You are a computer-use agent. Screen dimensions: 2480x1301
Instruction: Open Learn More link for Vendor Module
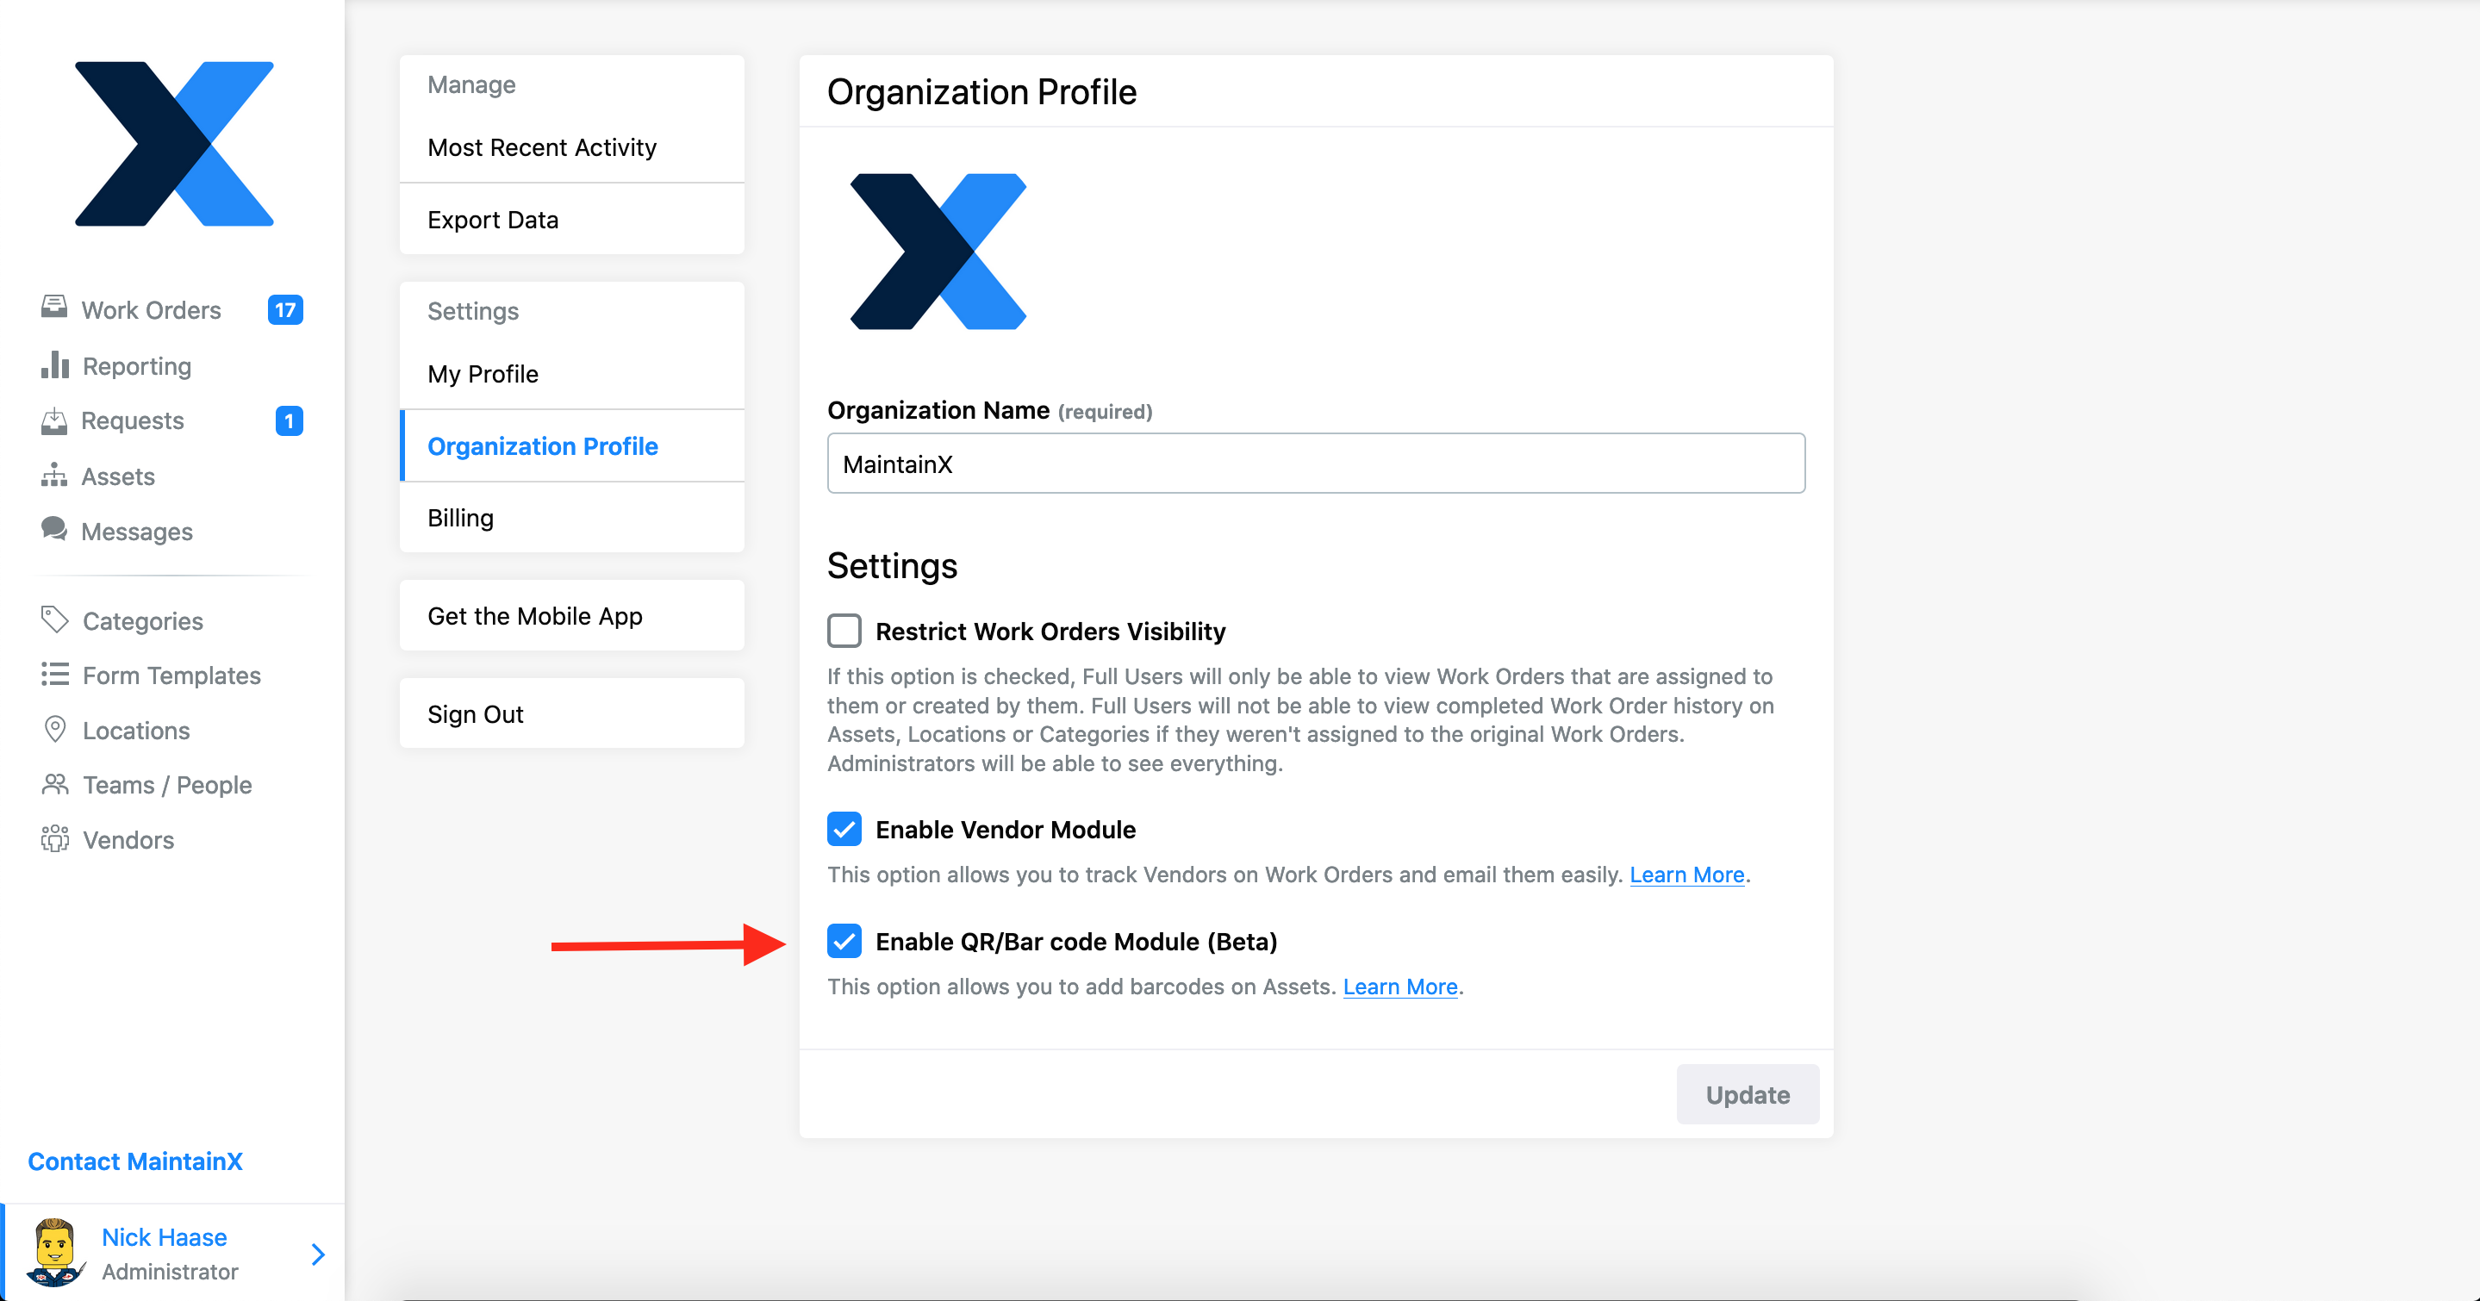(1686, 875)
